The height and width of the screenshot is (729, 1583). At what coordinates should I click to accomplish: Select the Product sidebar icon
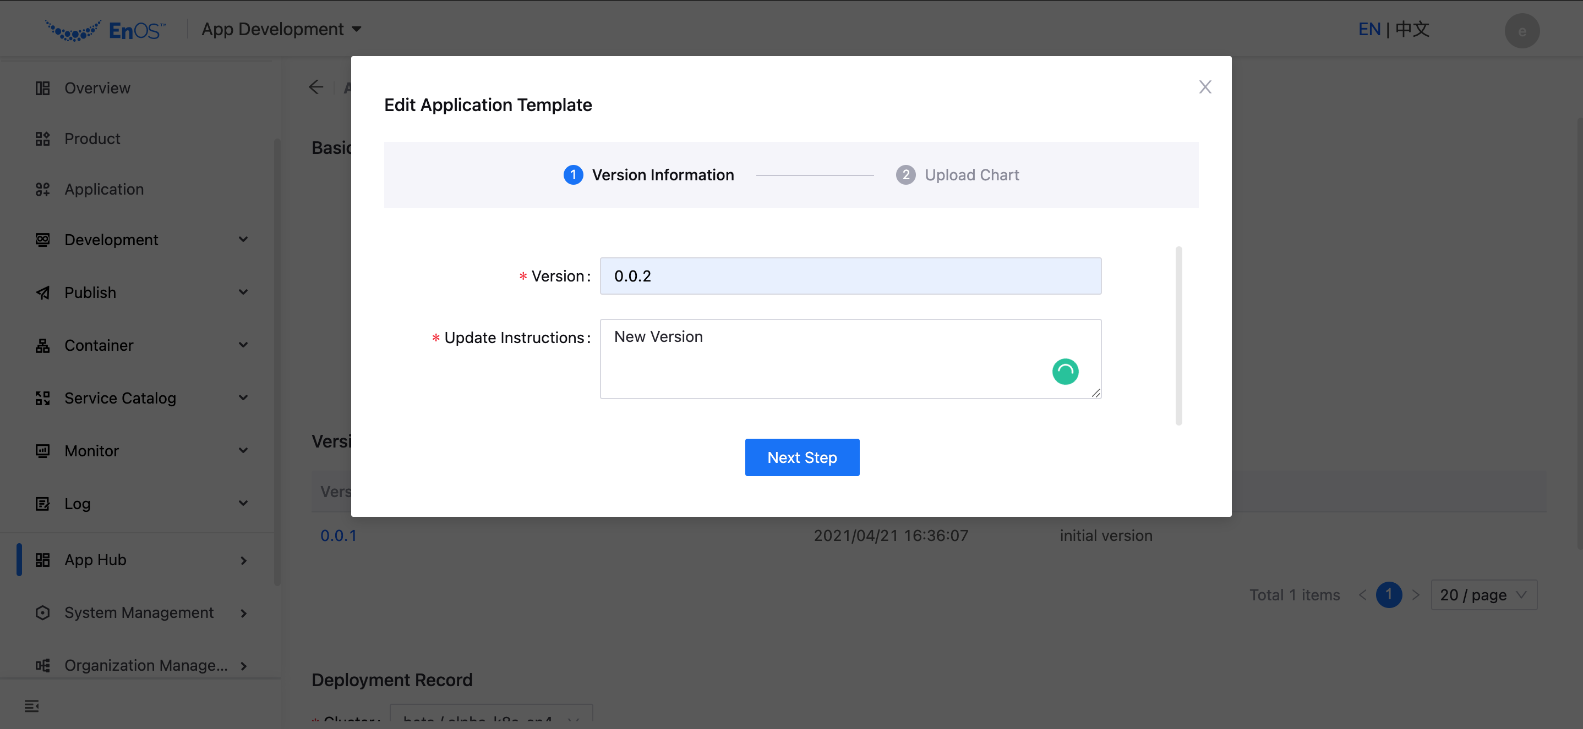tap(42, 138)
